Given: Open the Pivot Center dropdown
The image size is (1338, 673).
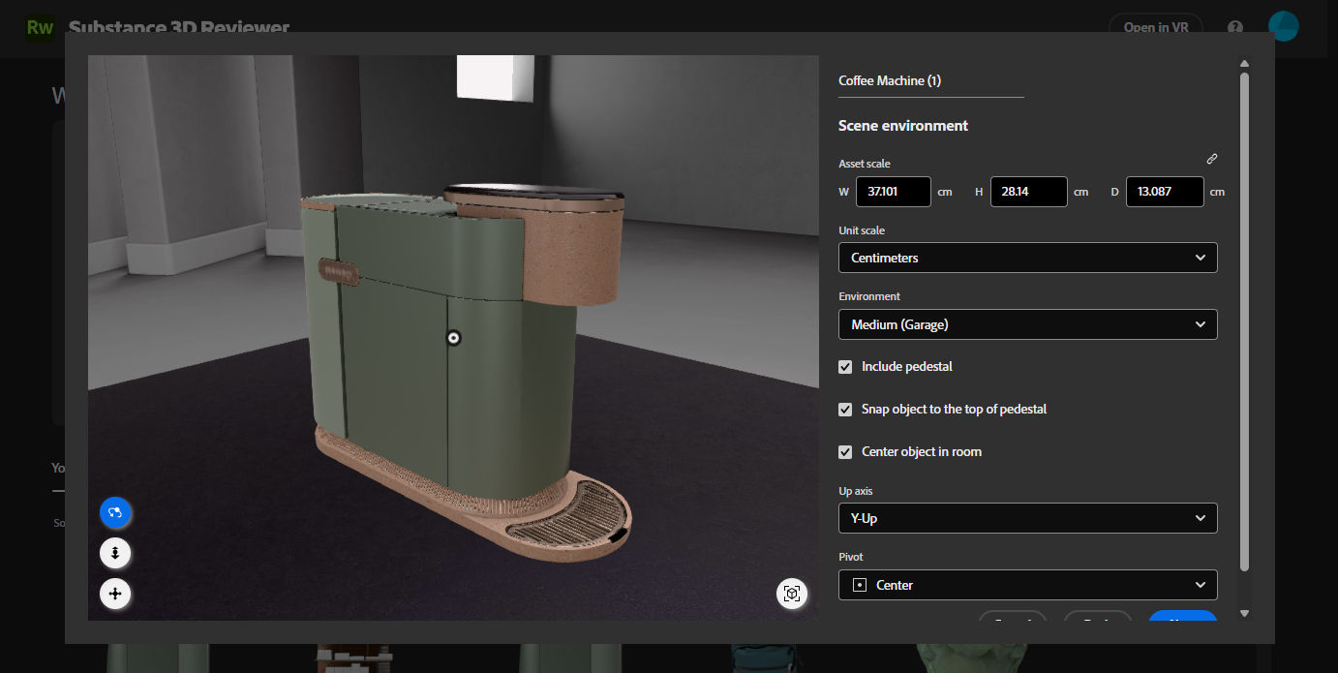Looking at the screenshot, I should (1027, 585).
